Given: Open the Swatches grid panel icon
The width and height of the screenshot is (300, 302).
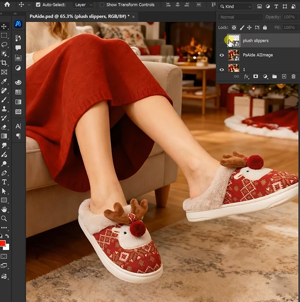Looking at the screenshot, I should pyautogui.click(x=18, y=92).
